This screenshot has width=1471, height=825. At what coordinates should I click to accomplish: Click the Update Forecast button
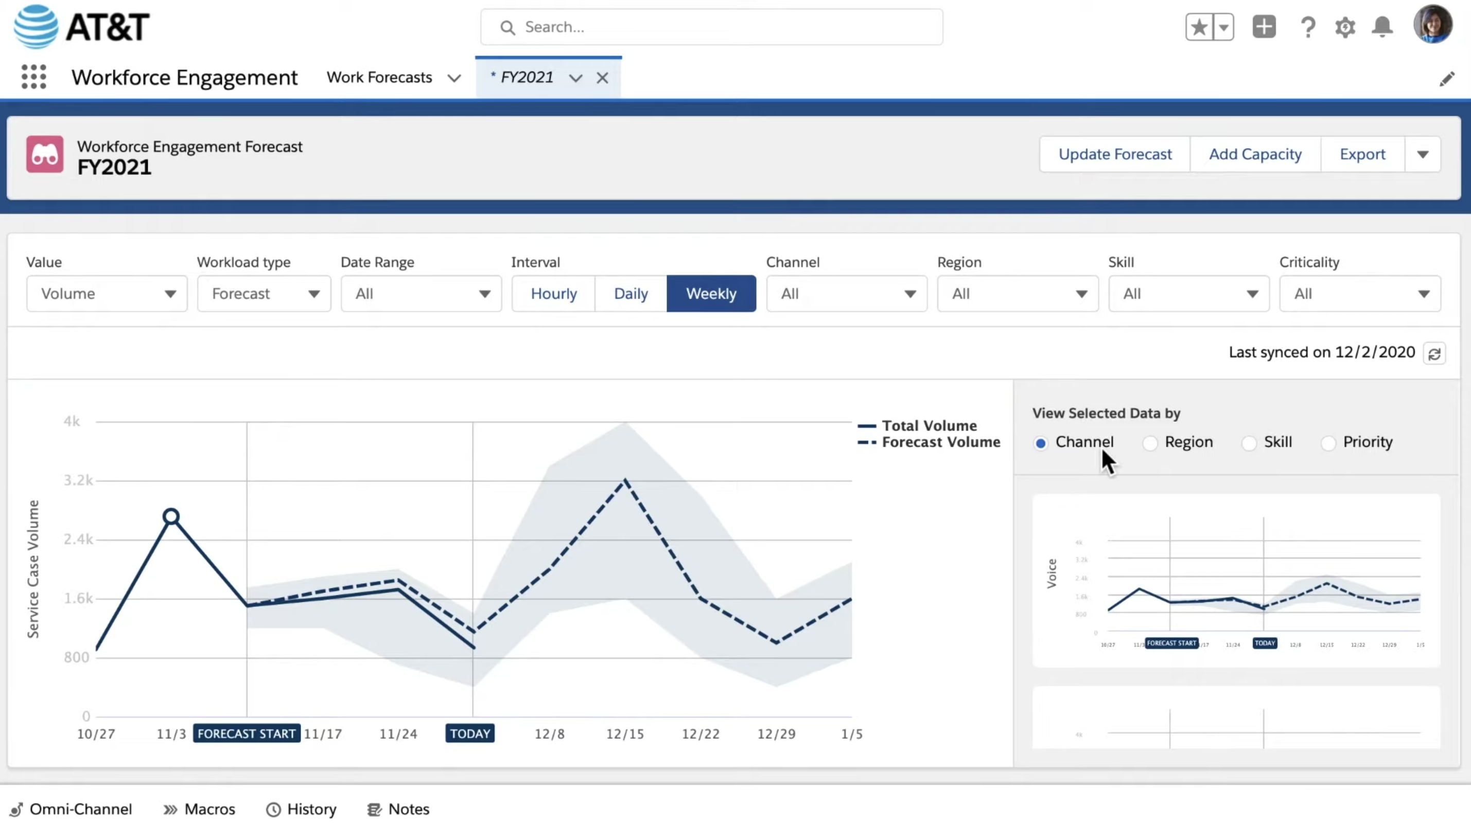[x=1115, y=154]
